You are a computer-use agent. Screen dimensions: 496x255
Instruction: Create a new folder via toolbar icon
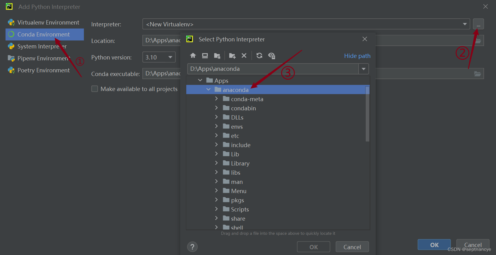(232, 55)
